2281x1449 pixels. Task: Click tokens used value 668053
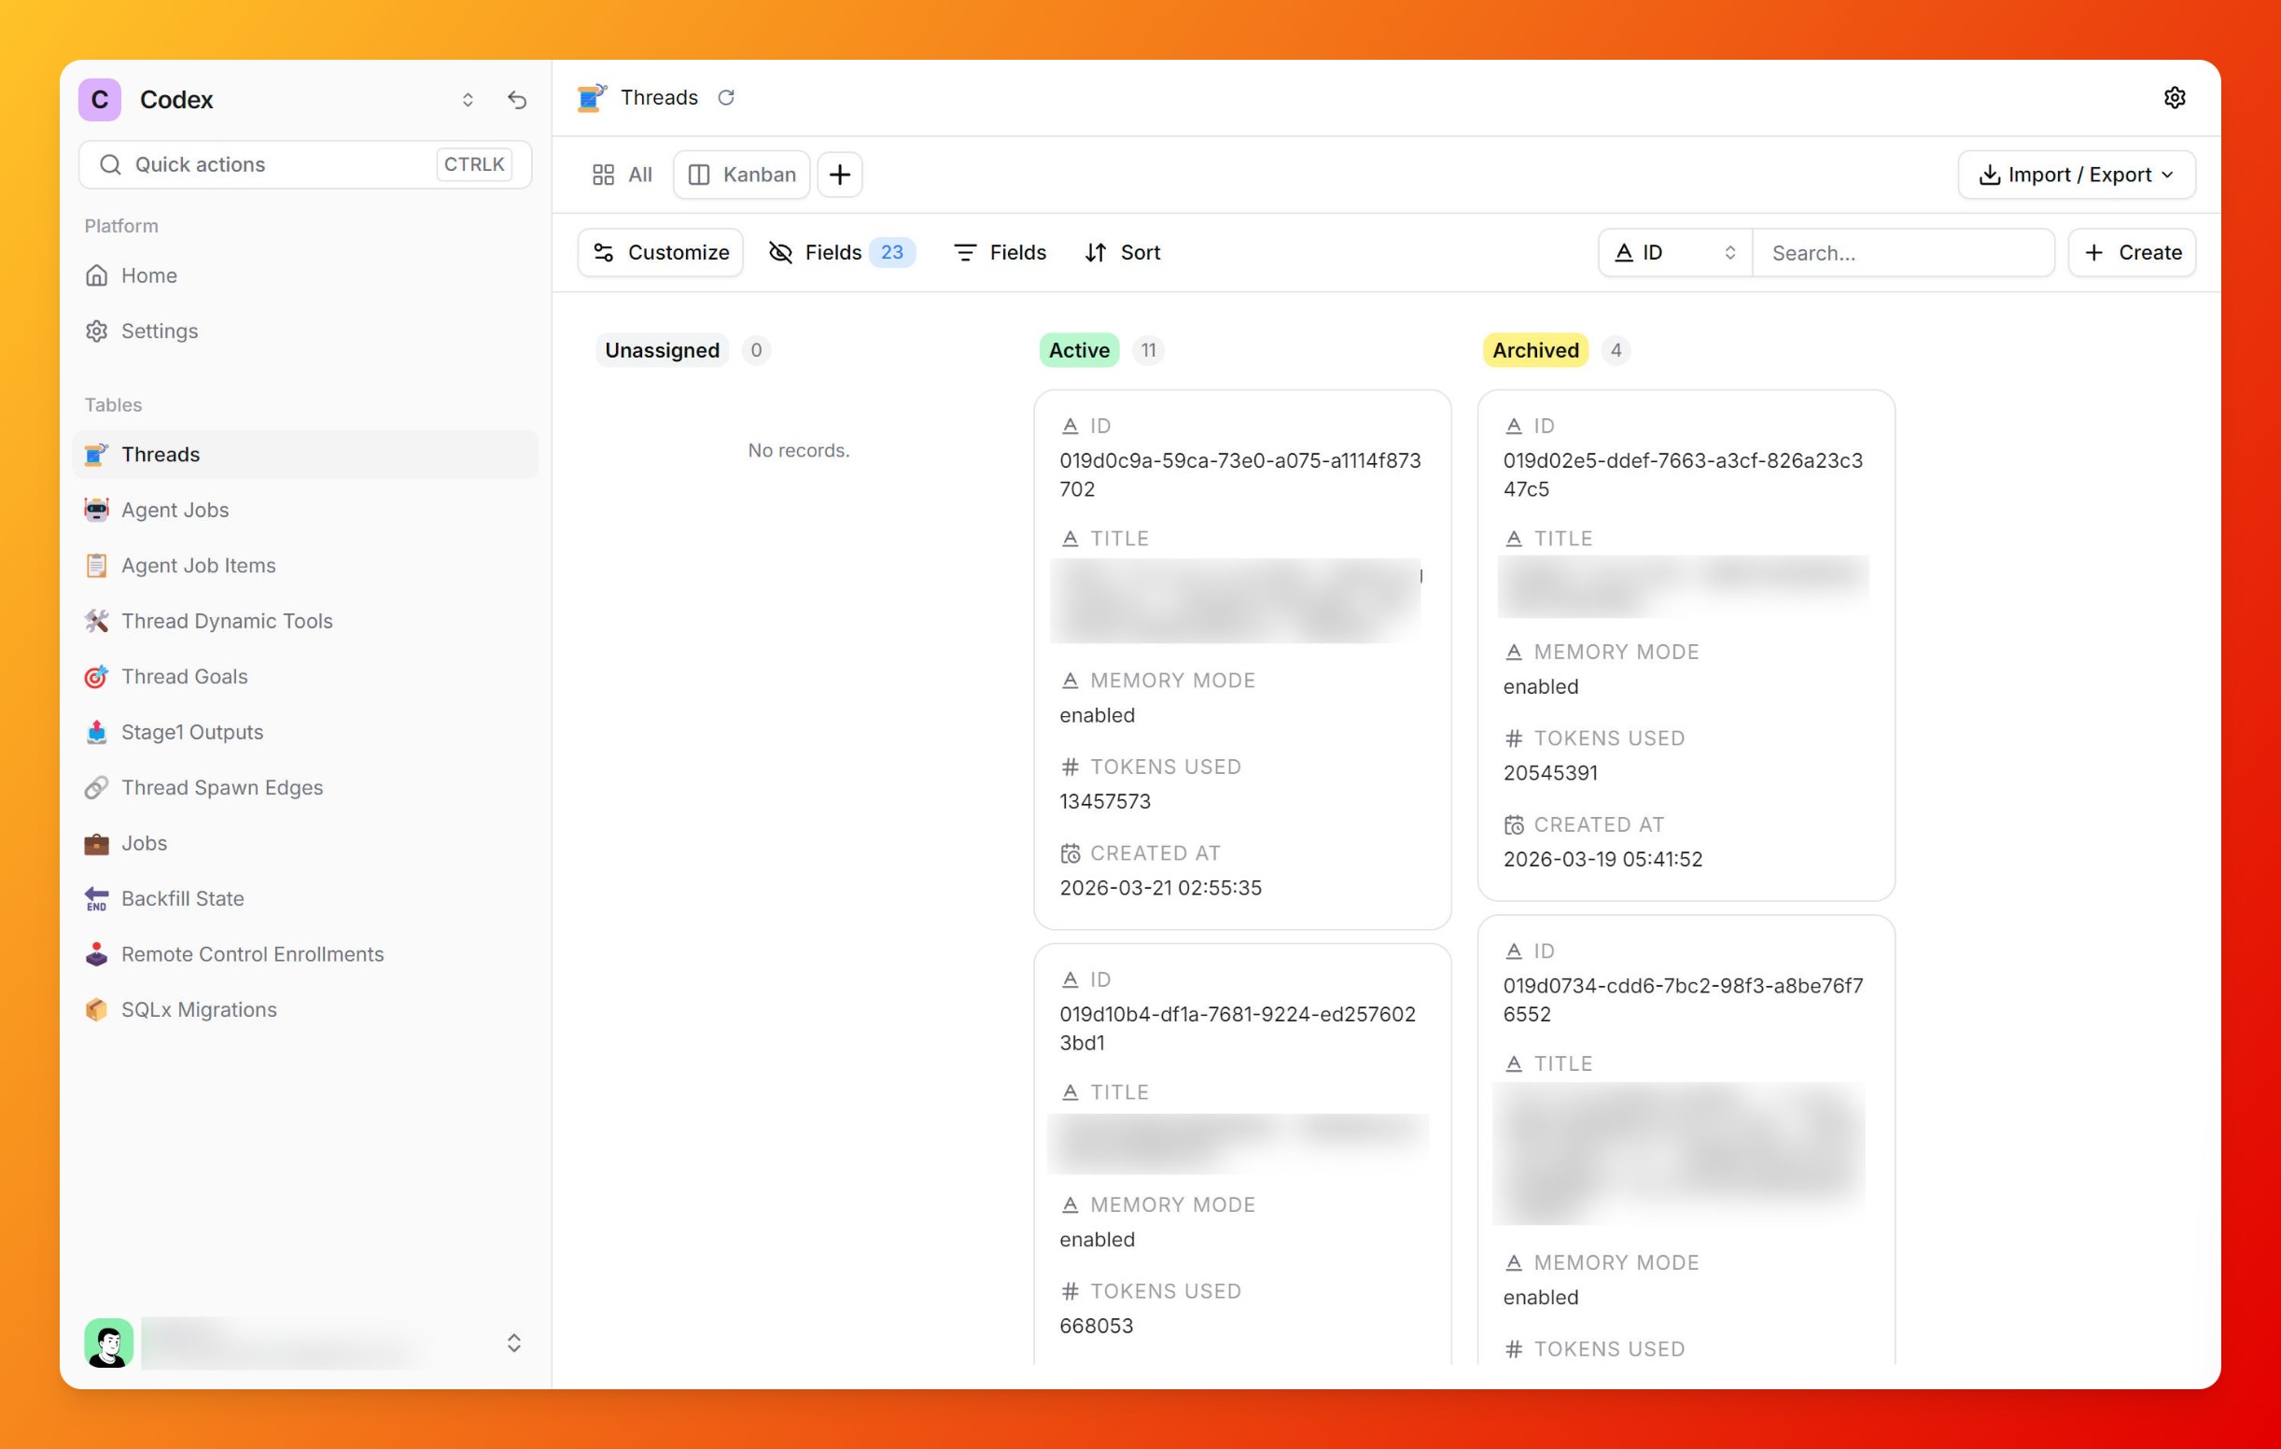1096,1326
